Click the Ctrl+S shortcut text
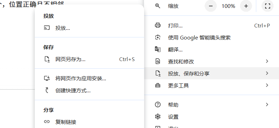 [x=127, y=59]
